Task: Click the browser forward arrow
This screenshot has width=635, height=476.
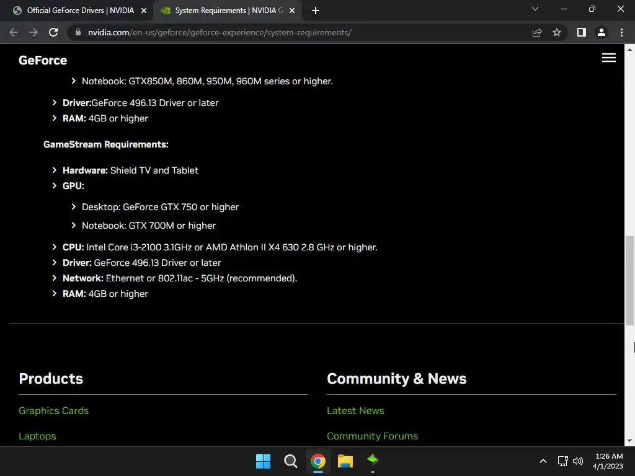Action: pos(33,32)
